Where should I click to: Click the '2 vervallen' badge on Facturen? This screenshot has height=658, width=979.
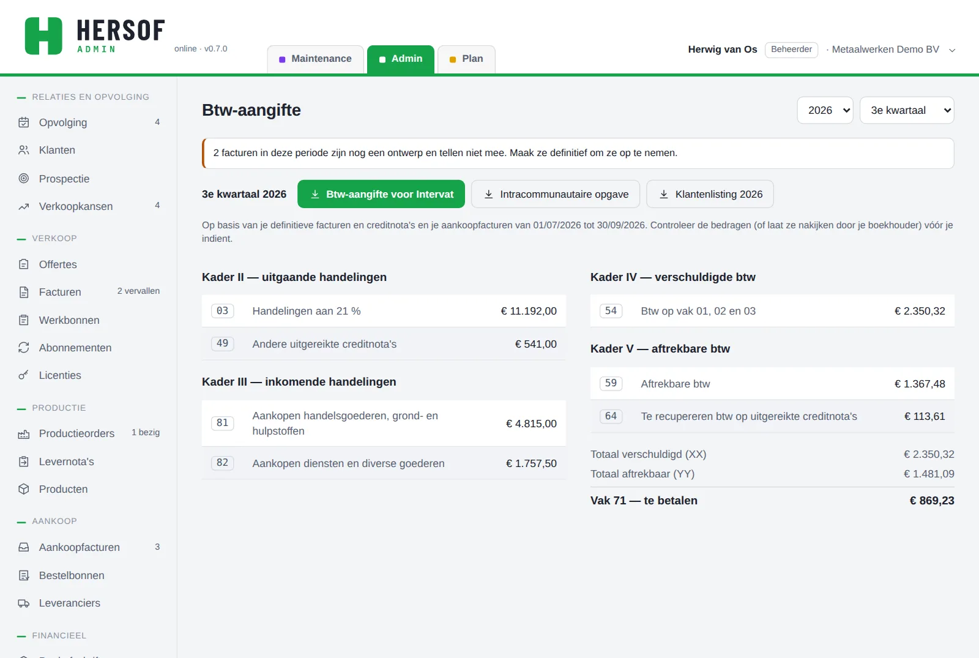tap(138, 291)
